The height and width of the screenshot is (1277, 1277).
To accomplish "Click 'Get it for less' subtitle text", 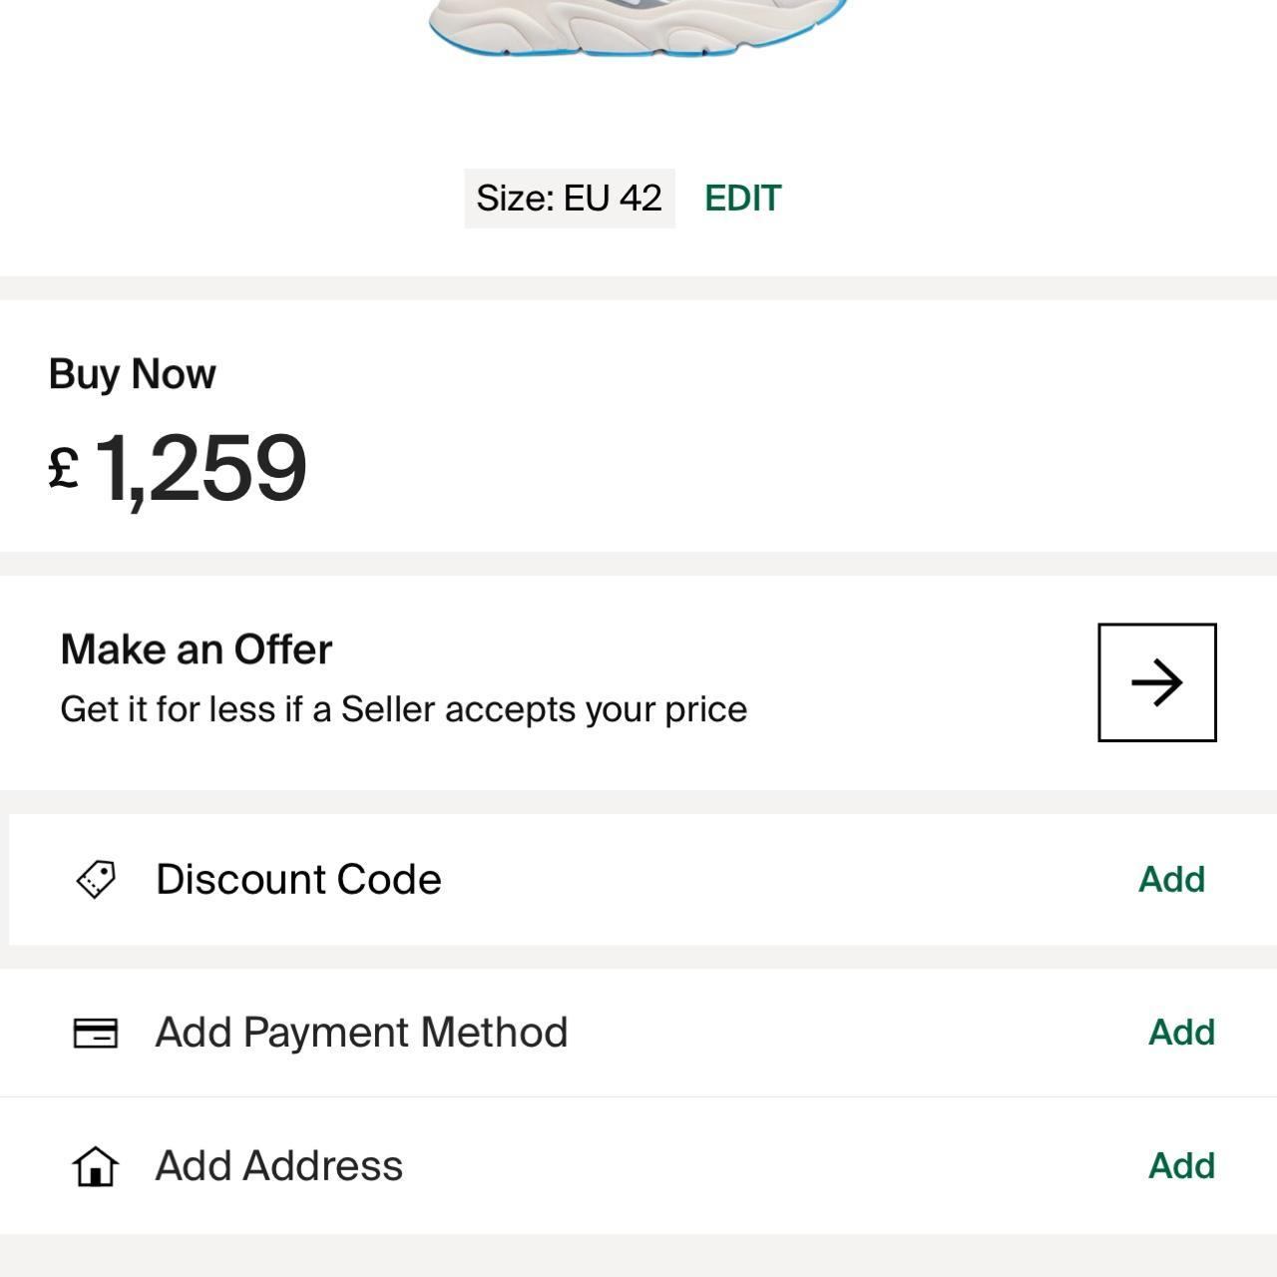I will click(403, 709).
